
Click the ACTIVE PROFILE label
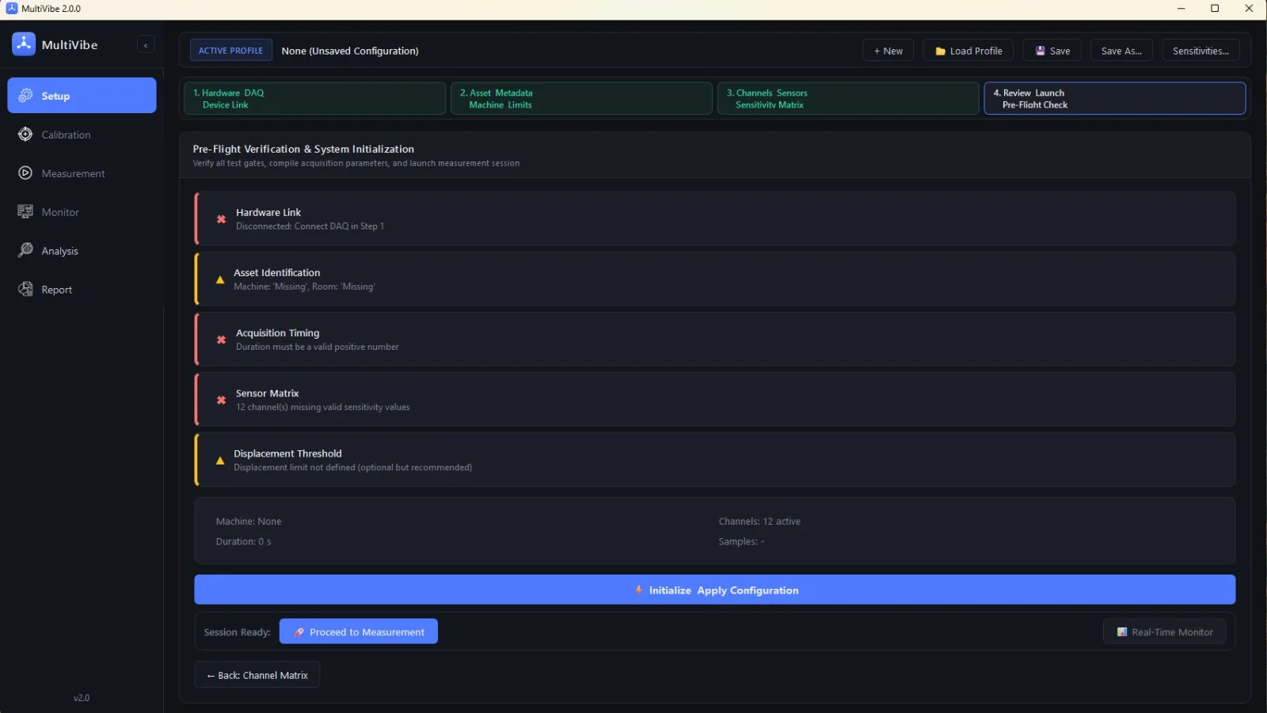pyautogui.click(x=230, y=51)
